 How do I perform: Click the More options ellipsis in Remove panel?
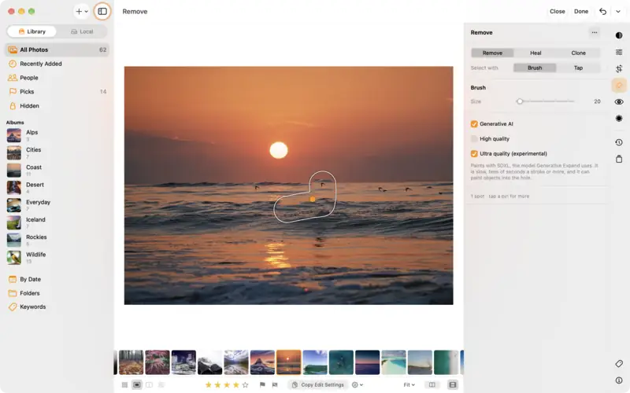click(x=595, y=32)
